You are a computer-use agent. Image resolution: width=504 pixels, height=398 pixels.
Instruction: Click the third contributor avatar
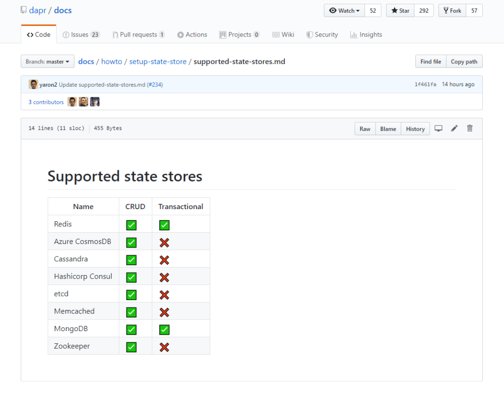(95, 102)
